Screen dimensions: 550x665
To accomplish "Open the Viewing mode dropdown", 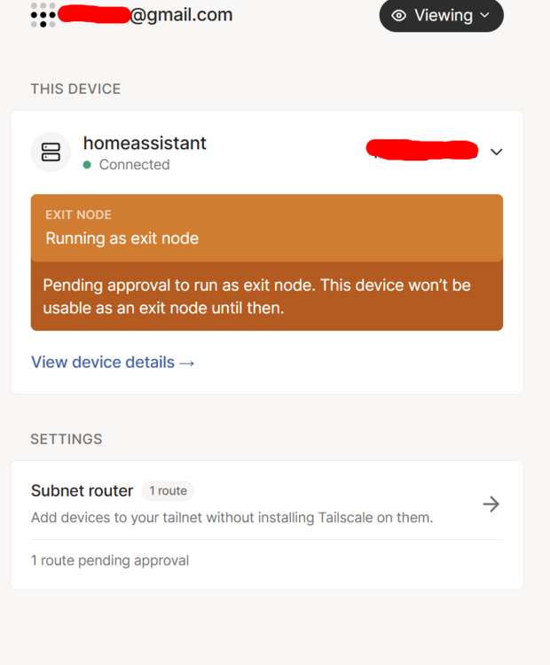I will tap(441, 15).
